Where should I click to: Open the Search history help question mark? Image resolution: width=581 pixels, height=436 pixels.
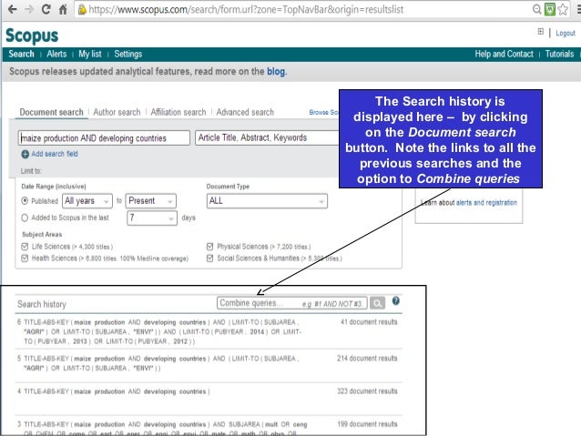[396, 300]
